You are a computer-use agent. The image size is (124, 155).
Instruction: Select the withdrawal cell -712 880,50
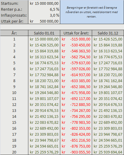tap(76, 104)
